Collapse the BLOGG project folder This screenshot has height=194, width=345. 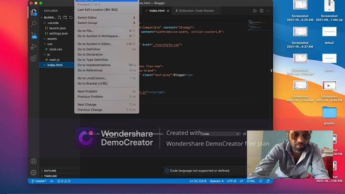point(42,17)
